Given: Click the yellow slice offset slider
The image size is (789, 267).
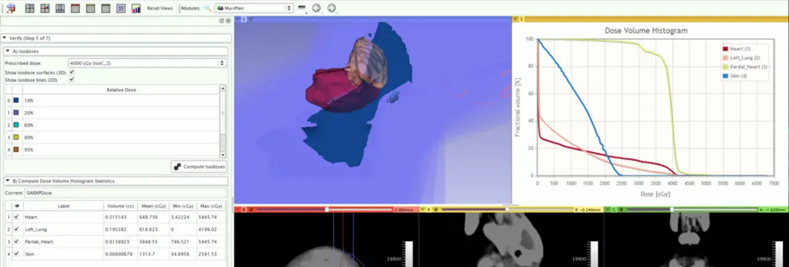Looking at the screenshot, I should point(508,209).
